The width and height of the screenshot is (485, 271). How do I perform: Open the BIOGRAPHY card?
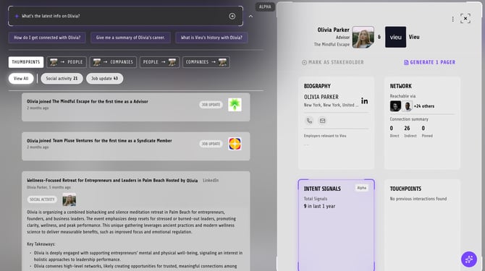(336, 123)
